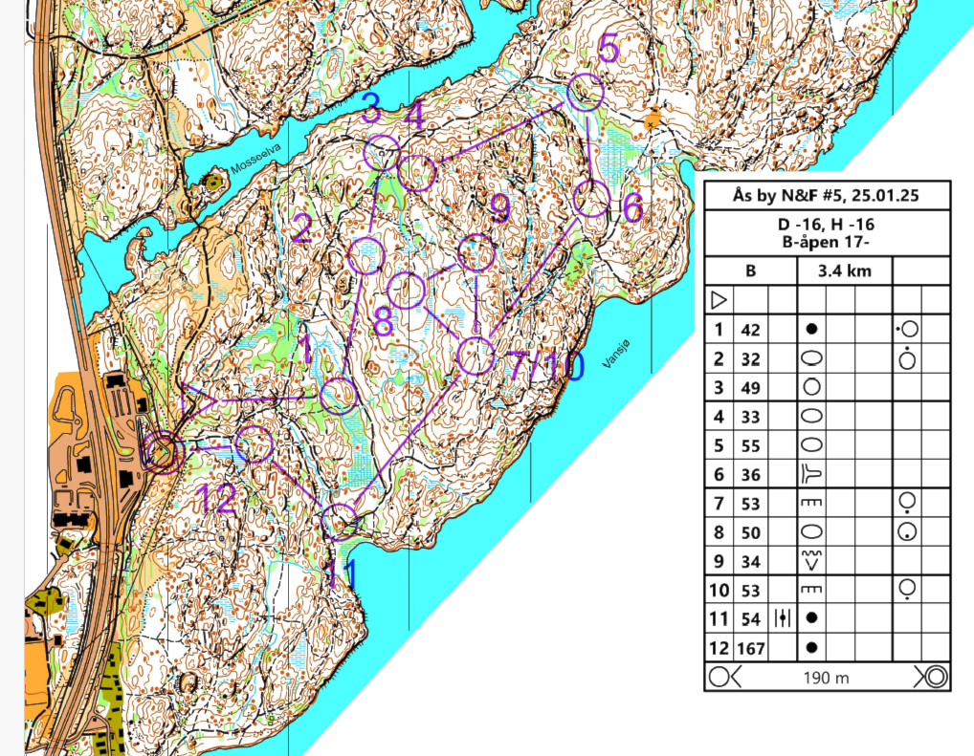Click the start triangle symbol in the table

(719, 300)
